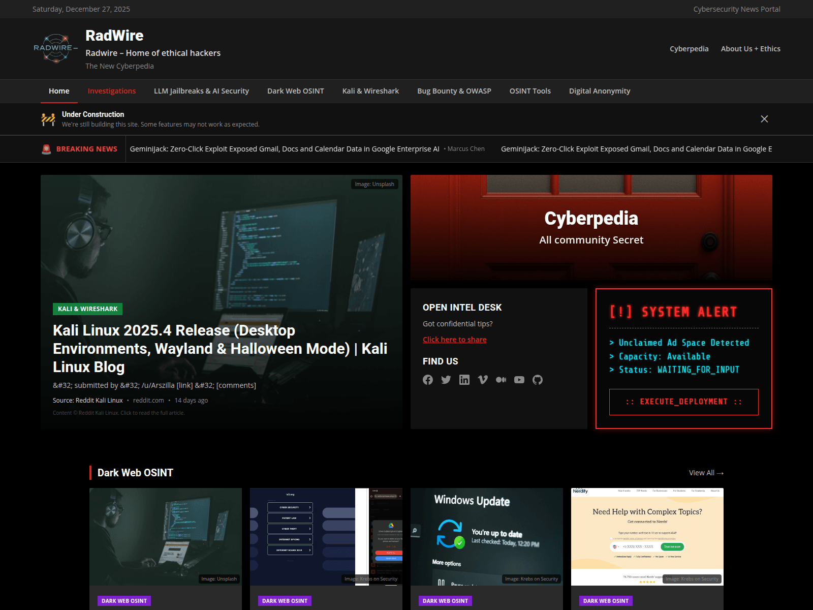Click 'Status: WAITING_FOR_INPUT' line
Viewport: 813px width, 610px height.
(x=679, y=370)
